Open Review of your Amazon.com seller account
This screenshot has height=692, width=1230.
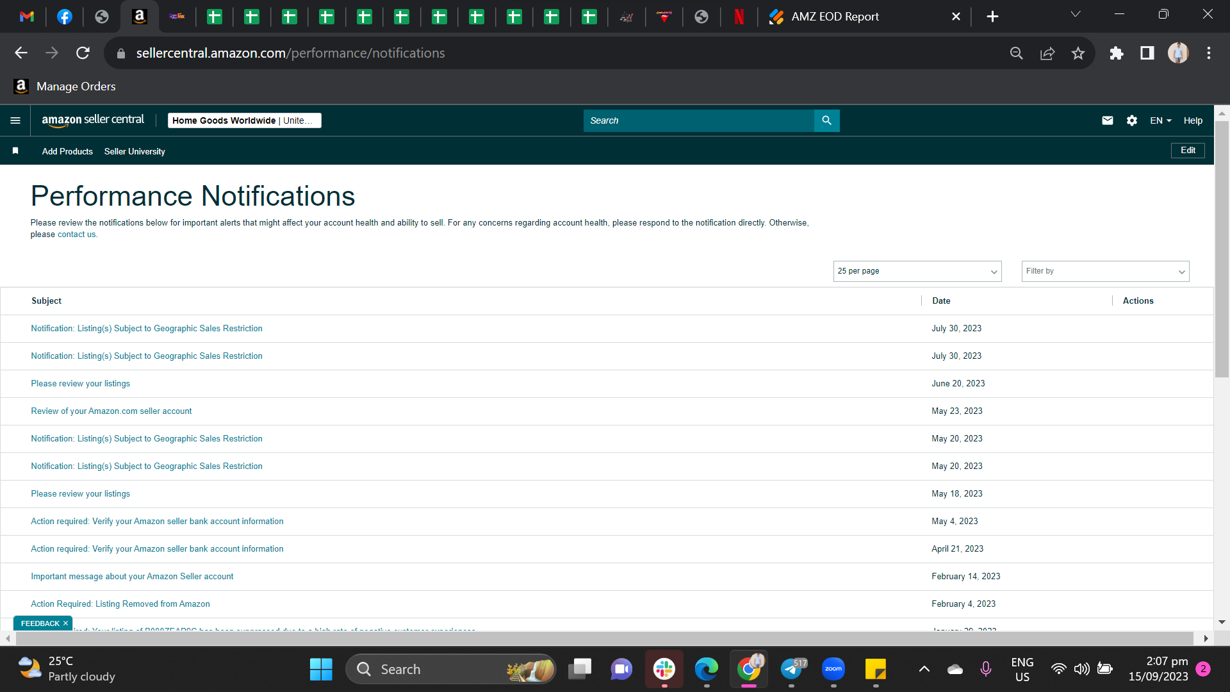pyautogui.click(x=111, y=411)
